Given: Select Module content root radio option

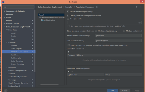Looking at the screenshot, I should point(124,31).
